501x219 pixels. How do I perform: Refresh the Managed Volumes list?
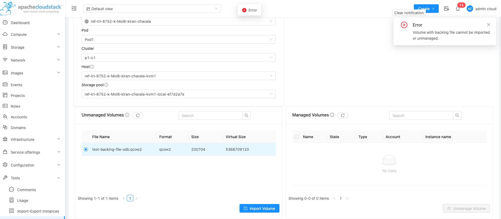coord(343,115)
